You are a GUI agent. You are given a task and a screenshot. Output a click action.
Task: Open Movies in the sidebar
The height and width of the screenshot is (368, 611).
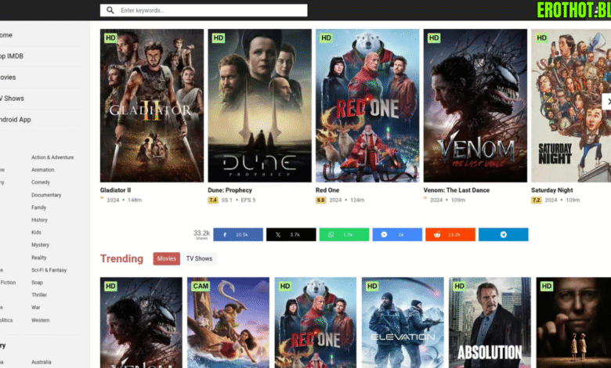pyautogui.click(x=8, y=77)
